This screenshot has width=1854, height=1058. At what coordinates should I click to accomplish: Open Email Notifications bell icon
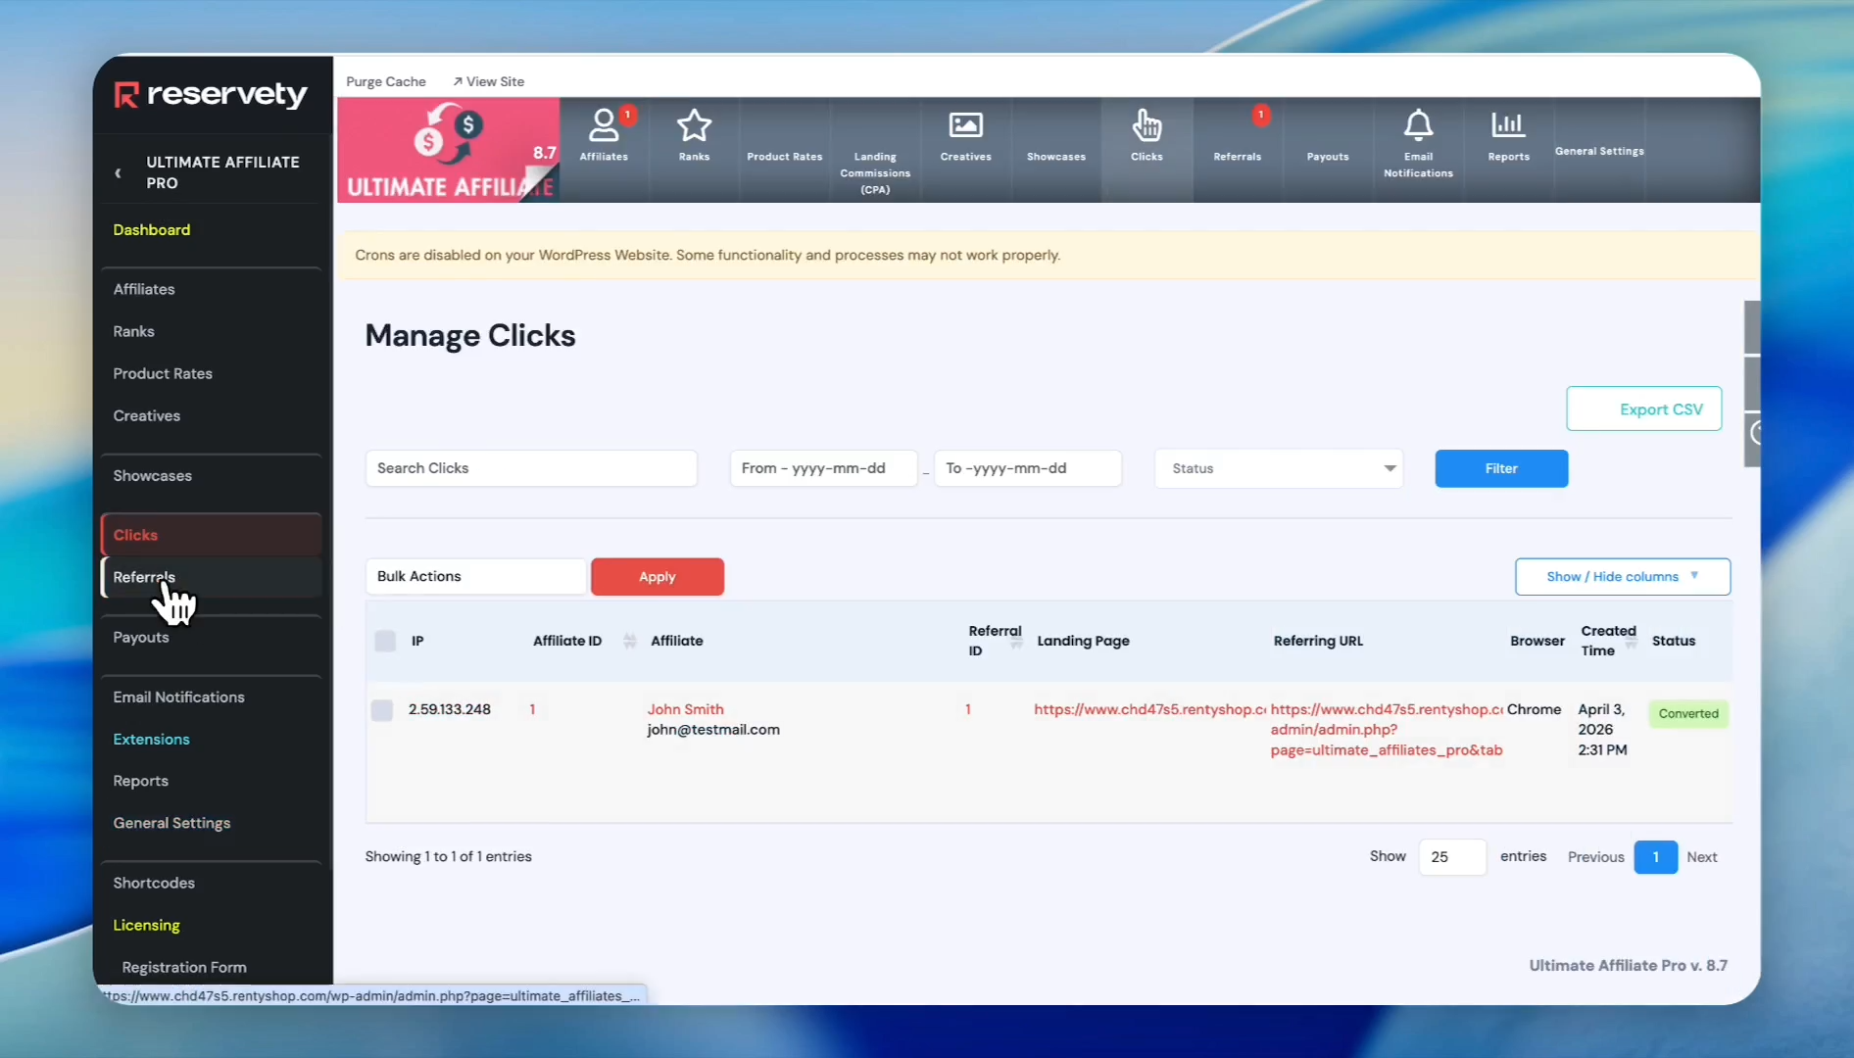(1418, 126)
